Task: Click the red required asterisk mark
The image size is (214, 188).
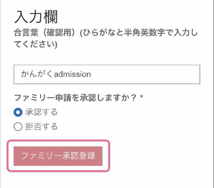Action: point(141,97)
